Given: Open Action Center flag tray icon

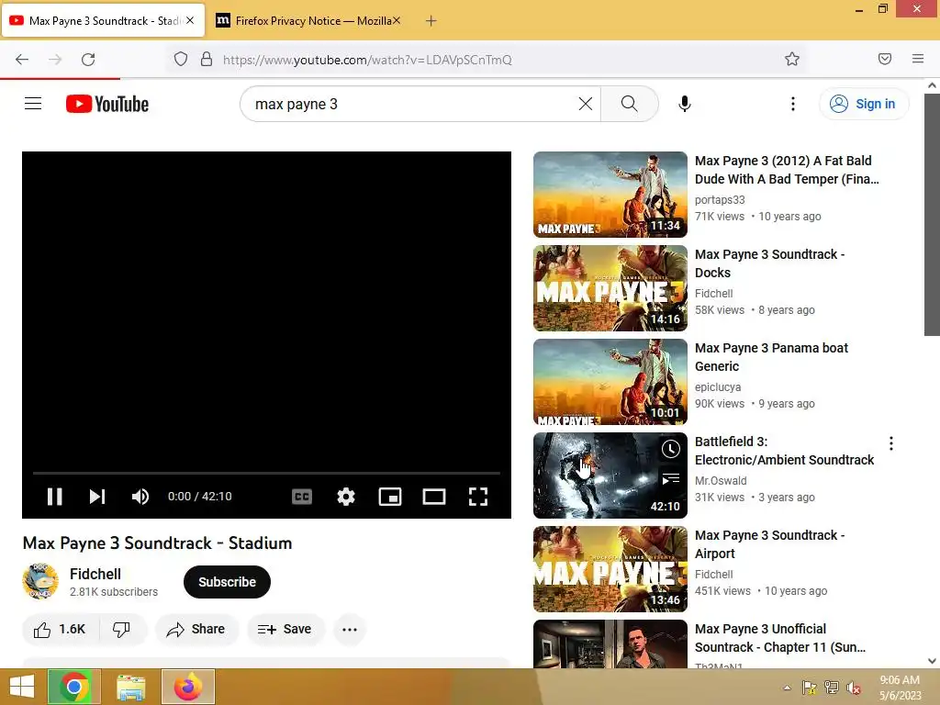Looking at the screenshot, I should tap(809, 688).
